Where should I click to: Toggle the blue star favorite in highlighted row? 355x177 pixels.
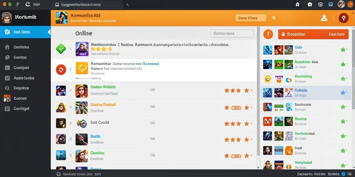click(343, 92)
